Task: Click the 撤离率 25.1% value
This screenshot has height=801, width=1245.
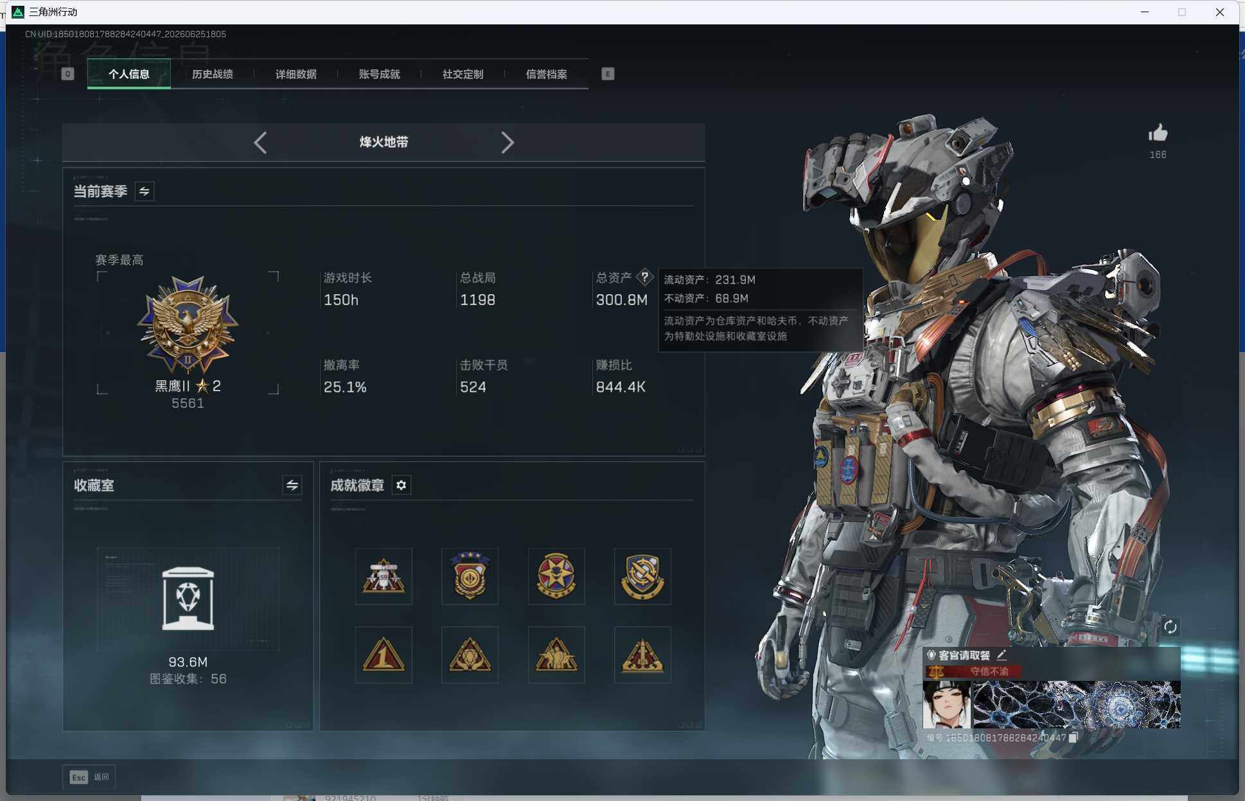Action: pyautogui.click(x=345, y=387)
